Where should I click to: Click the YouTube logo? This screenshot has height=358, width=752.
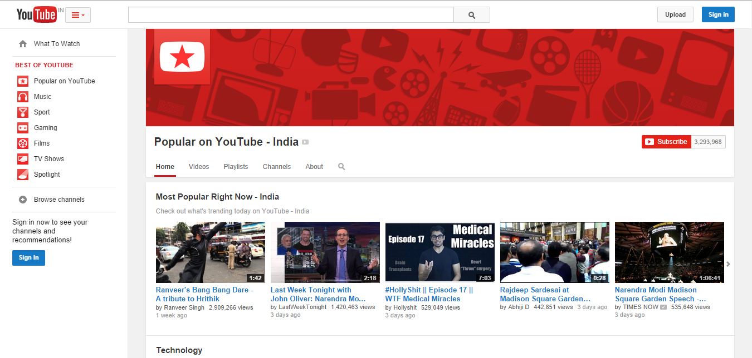coord(36,14)
